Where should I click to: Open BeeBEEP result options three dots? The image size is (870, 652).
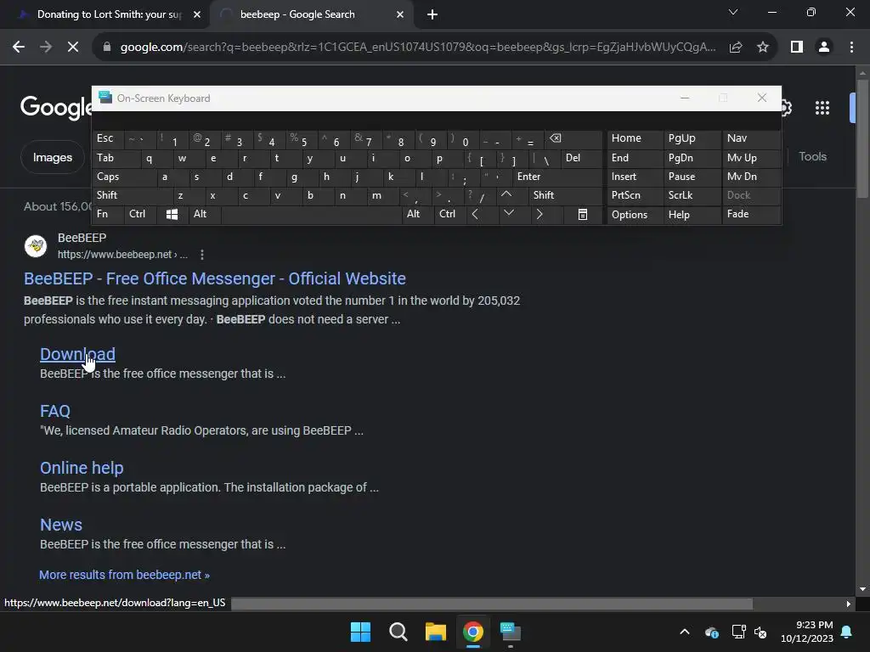202,255
